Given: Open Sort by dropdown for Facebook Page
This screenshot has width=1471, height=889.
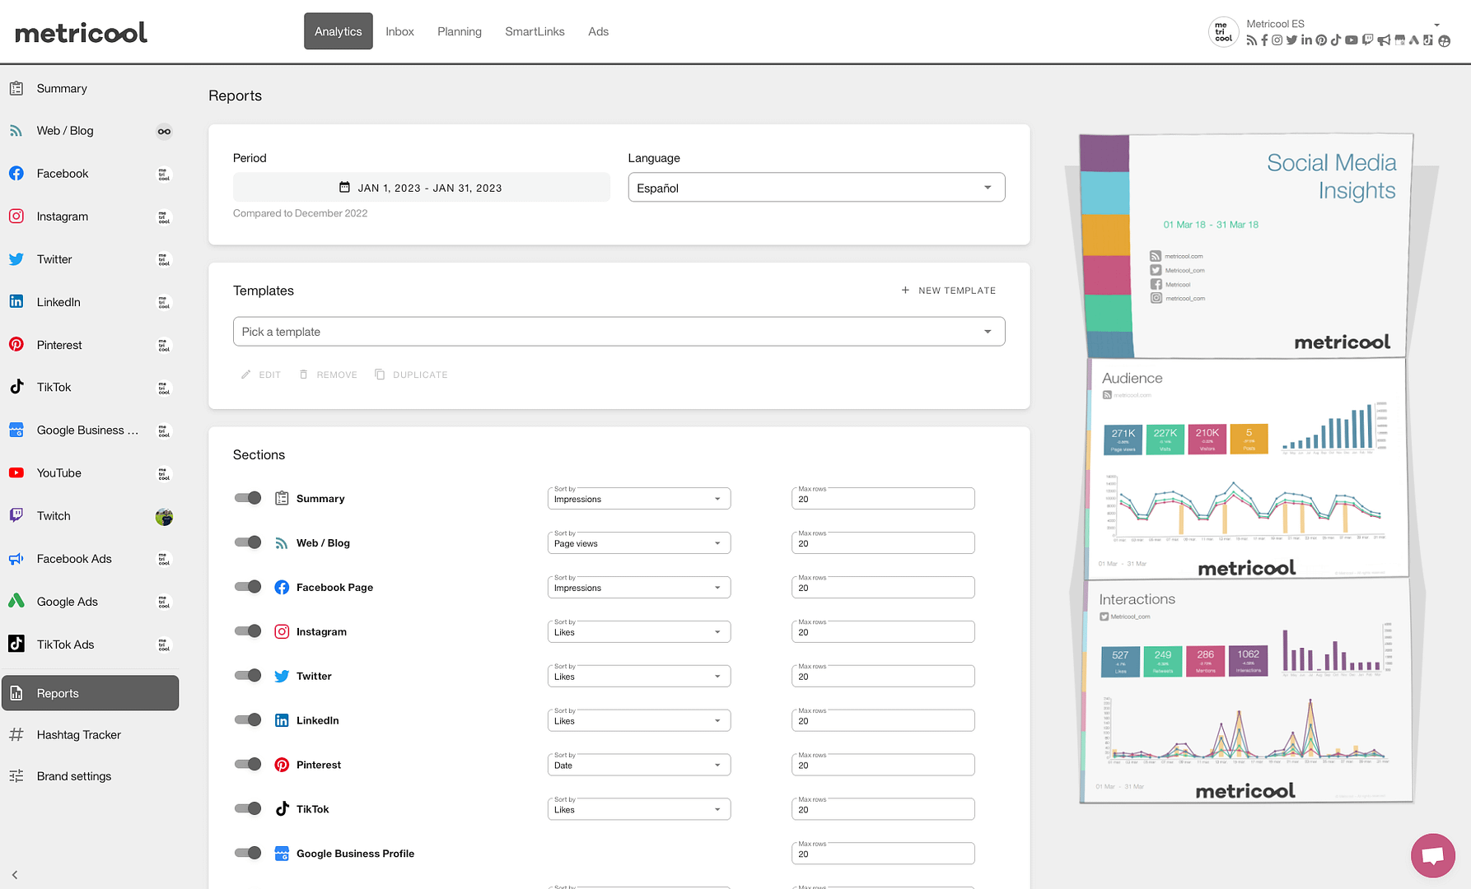Looking at the screenshot, I should (639, 588).
